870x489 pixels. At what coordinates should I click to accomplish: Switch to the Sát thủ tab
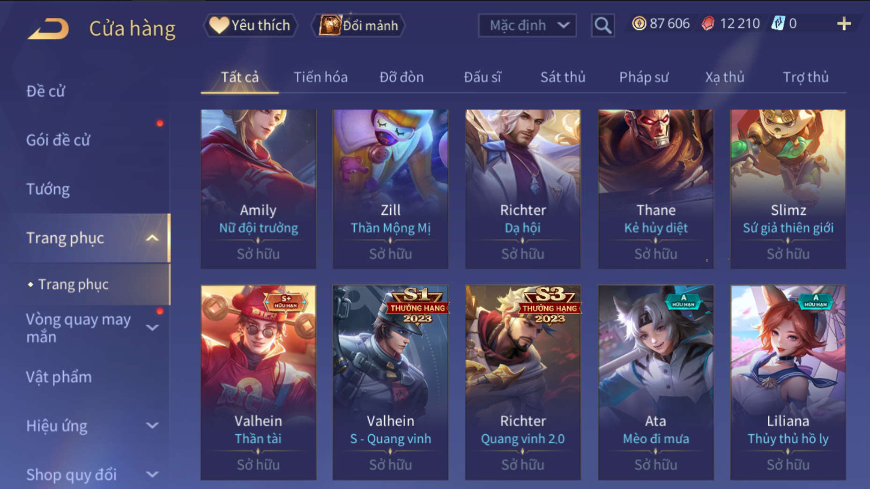click(x=563, y=77)
